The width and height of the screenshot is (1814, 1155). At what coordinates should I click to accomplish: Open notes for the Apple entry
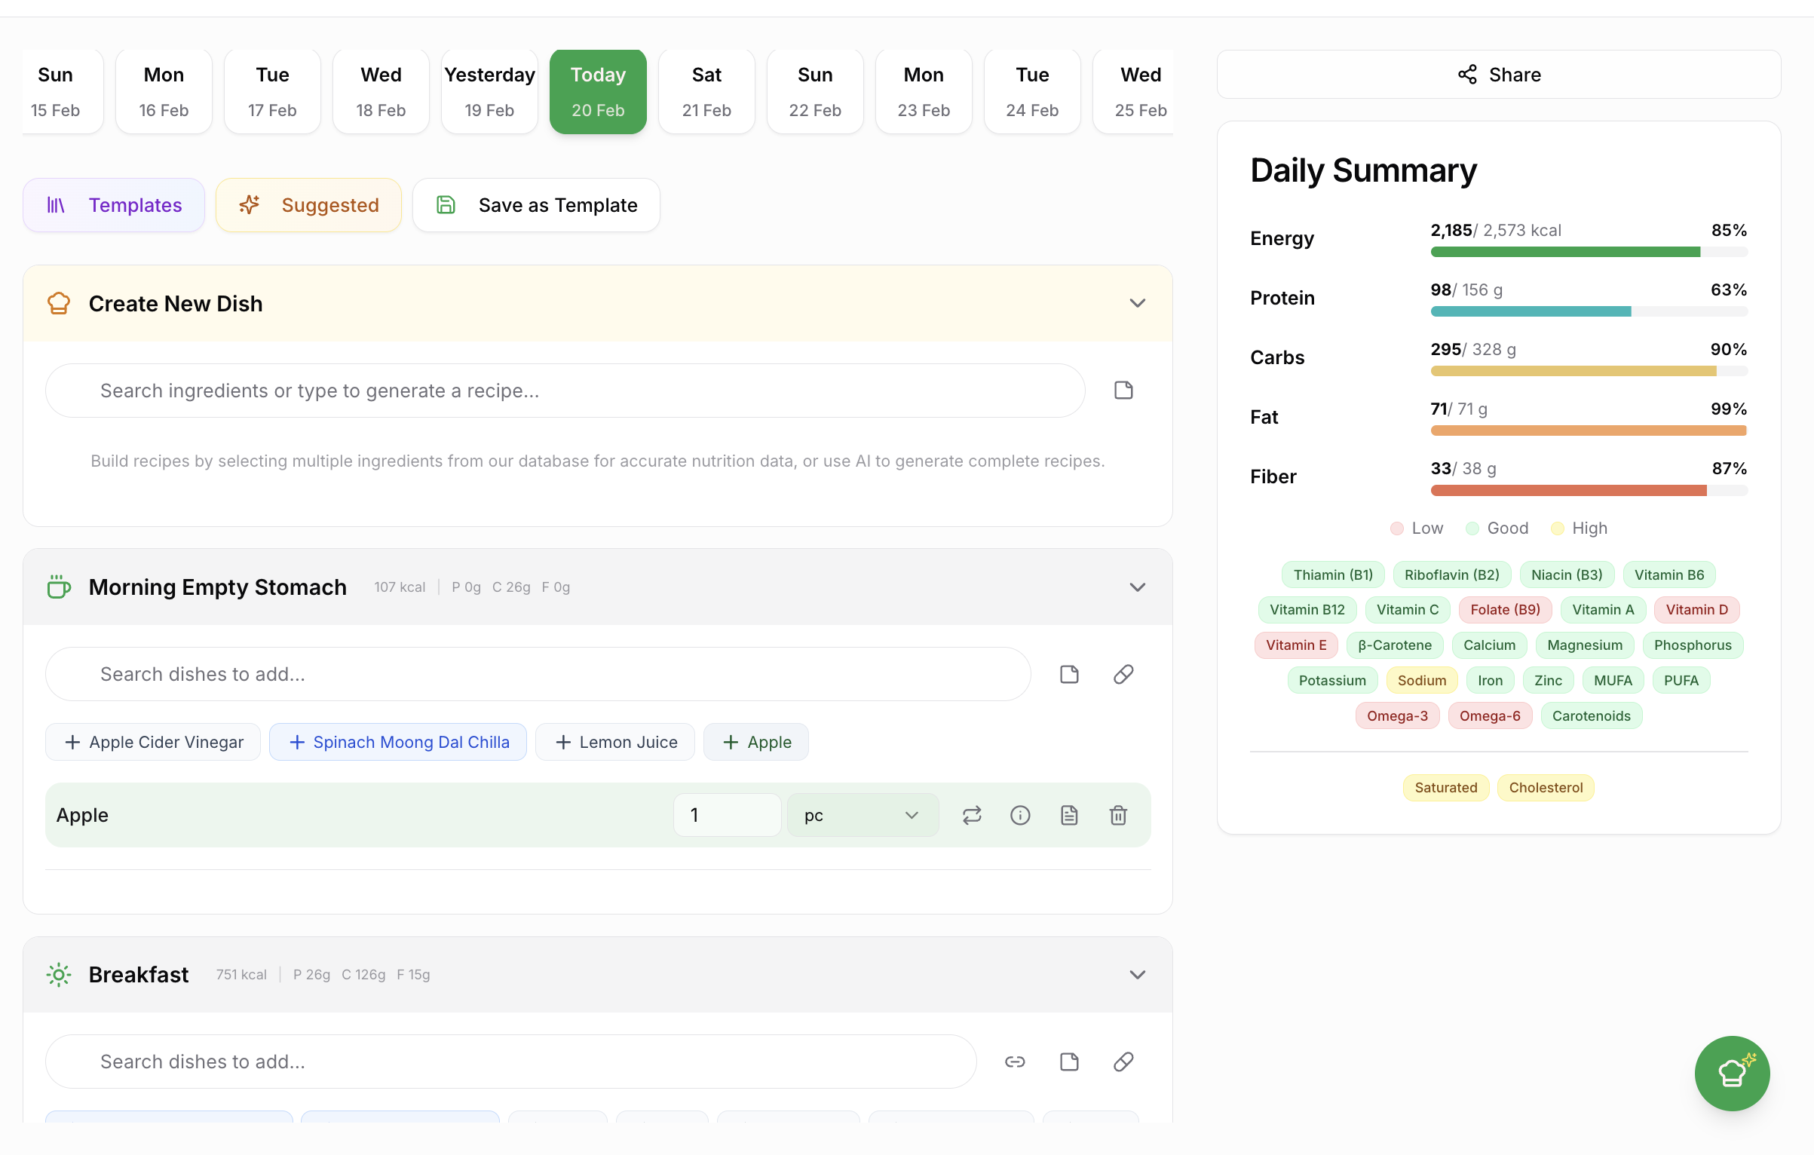[1069, 815]
